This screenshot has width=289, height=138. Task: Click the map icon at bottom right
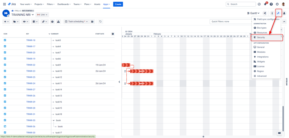click(279, 133)
